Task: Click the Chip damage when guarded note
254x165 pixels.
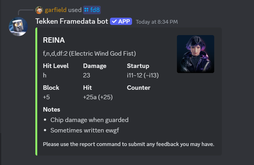Action: click(x=89, y=120)
